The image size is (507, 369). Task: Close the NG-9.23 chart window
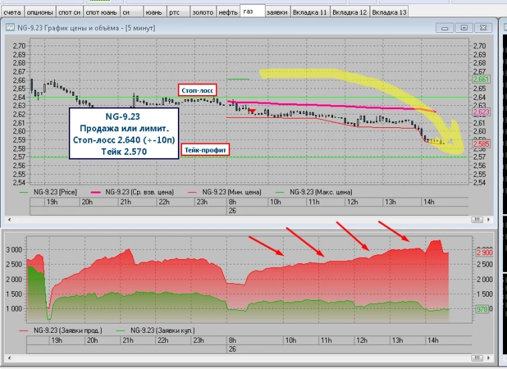coord(482,27)
